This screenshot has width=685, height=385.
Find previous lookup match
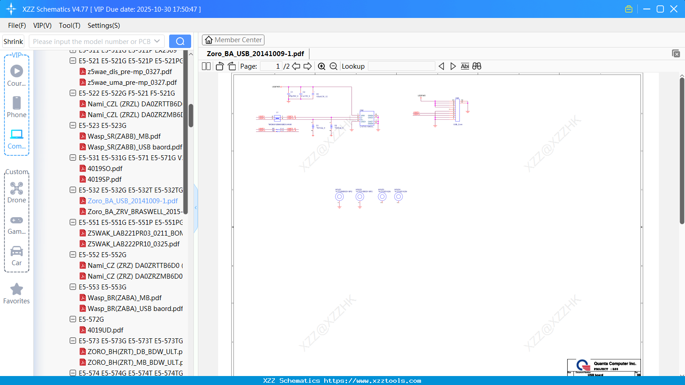point(441,66)
